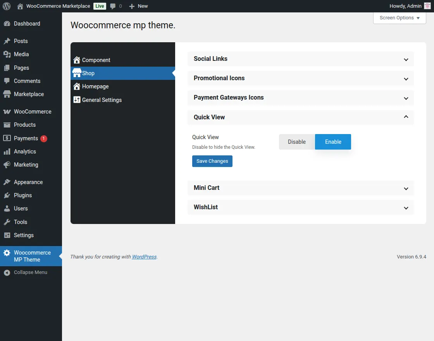Switch to the Homepage tab label
Image resolution: width=434 pixels, height=341 pixels.
click(95, 86)
